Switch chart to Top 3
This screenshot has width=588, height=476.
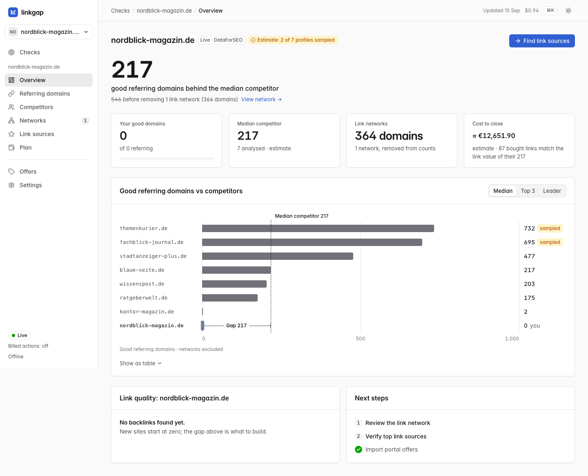pyautogui.click(x=528, y=191)
